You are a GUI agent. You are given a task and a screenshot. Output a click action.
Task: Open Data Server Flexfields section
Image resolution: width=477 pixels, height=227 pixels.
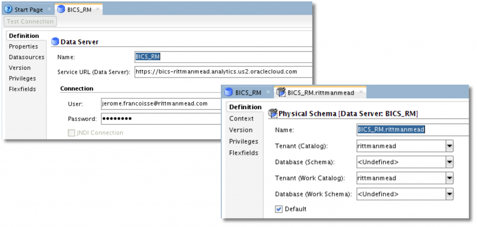point(22,89)
